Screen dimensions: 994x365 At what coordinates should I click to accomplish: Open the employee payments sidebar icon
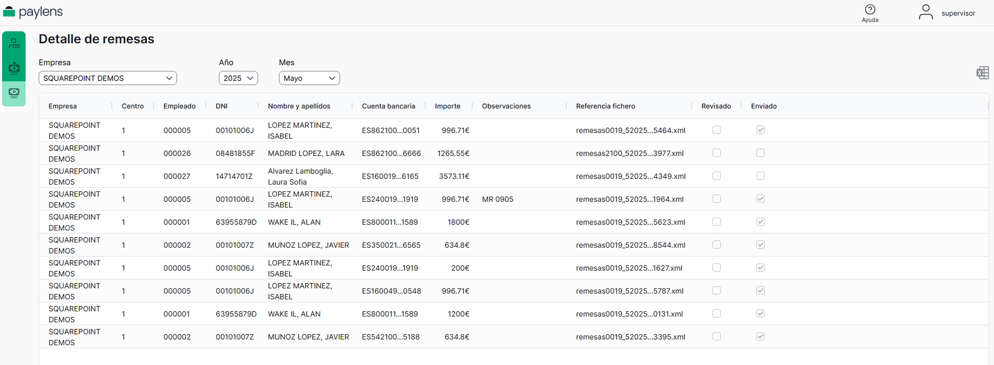pyautogui.click(x=14, y=44)
